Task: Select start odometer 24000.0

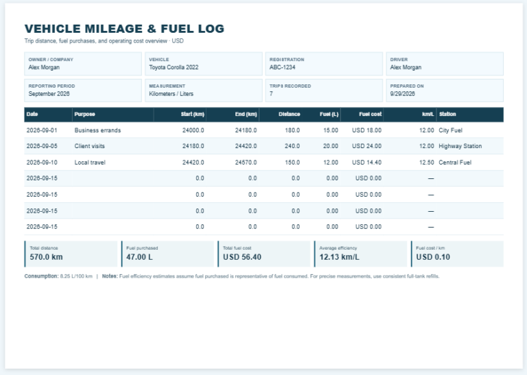Action: (193, 130)
